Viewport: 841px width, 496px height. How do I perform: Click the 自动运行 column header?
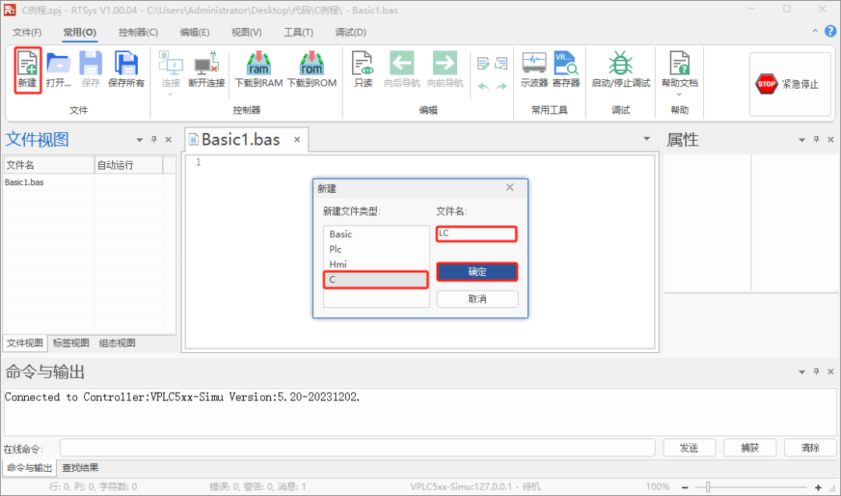tap(128, 165)
